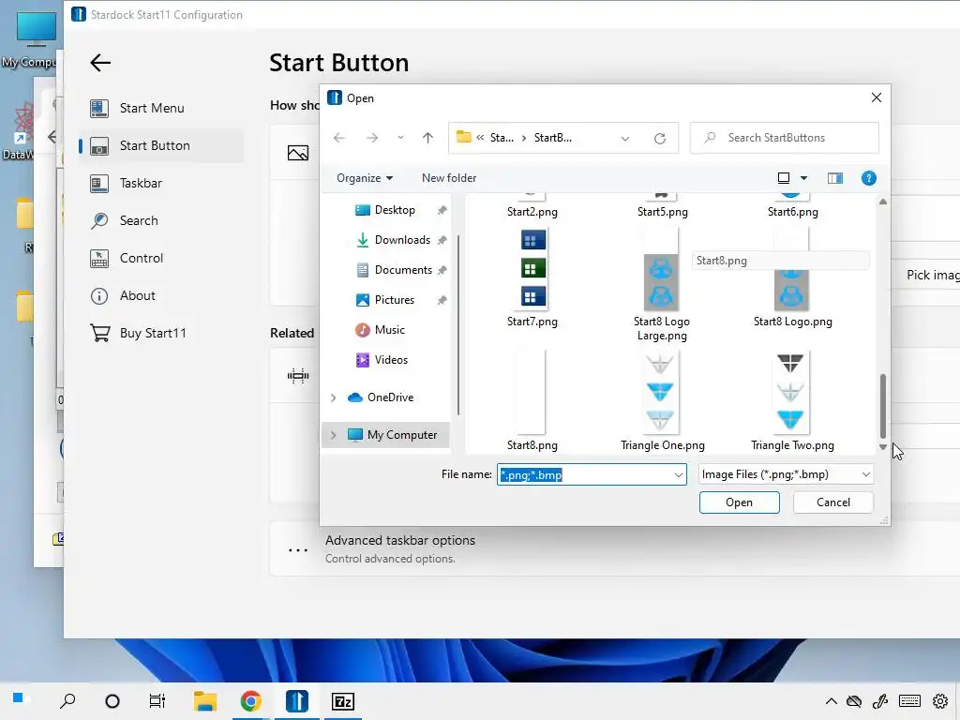Open the Image Files type filter dropdown
The height and width of the screenshot is (720, 960).
pyautogui.click(x=786, y=474)
